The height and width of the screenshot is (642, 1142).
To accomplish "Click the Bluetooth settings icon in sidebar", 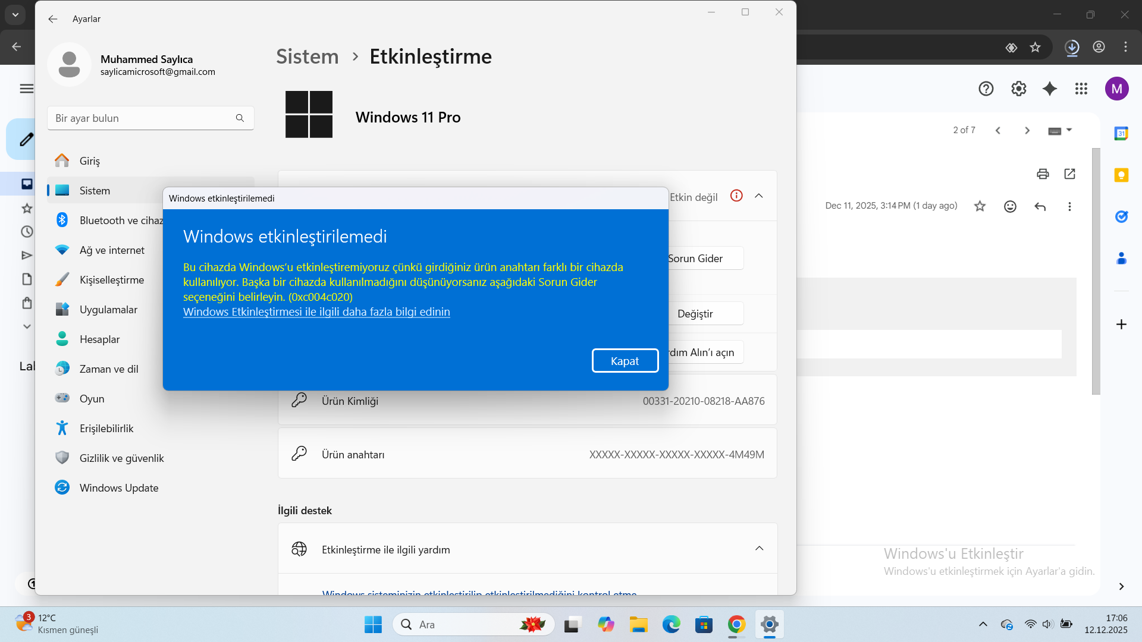I will (62, 220).
